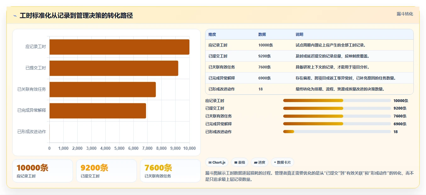Select the 已关联有效任务 bar in chart
The width and height of the screenshot is (426, 195).
pyautogui.click(x=103, y=89)
